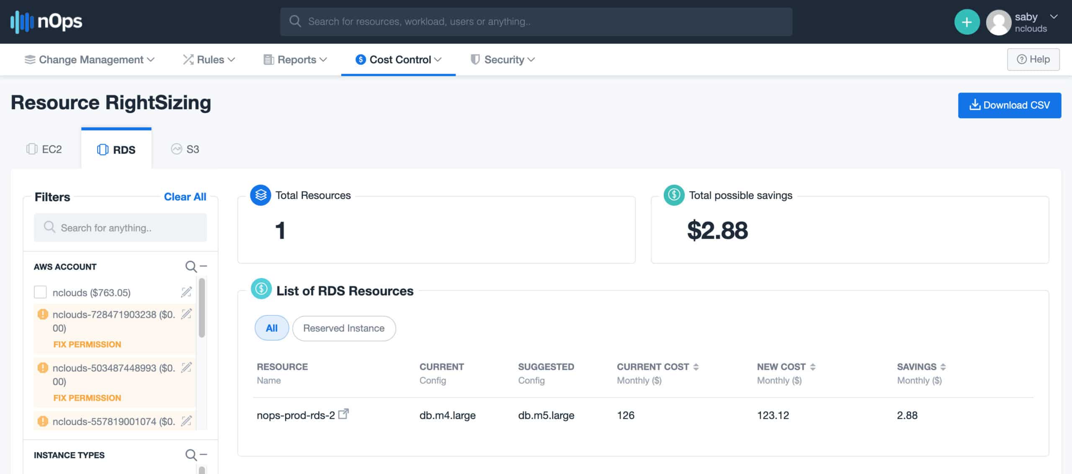Switch to the EC2 tab
1072x474 pixels.
(x=44, y=149)
